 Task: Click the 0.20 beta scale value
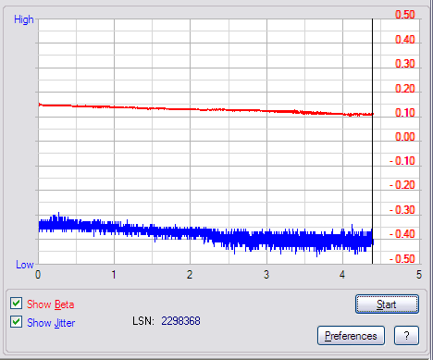(x=405, y=89)
